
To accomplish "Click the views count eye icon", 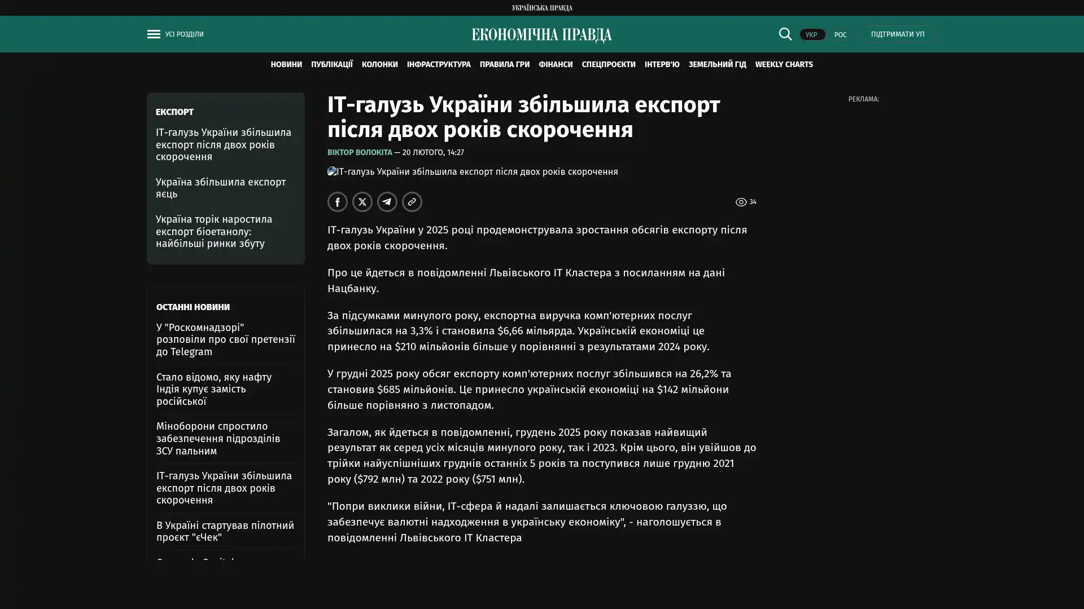I will (741, 202).
